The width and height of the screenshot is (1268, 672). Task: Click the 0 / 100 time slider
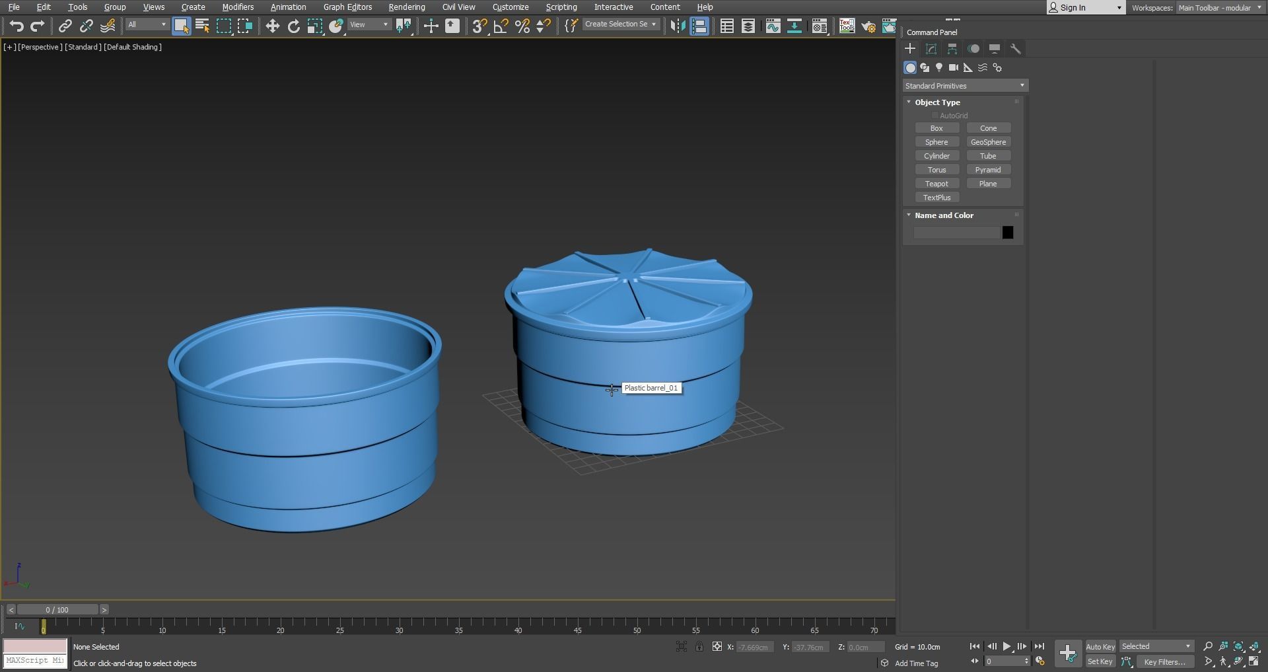coord(57,610)
